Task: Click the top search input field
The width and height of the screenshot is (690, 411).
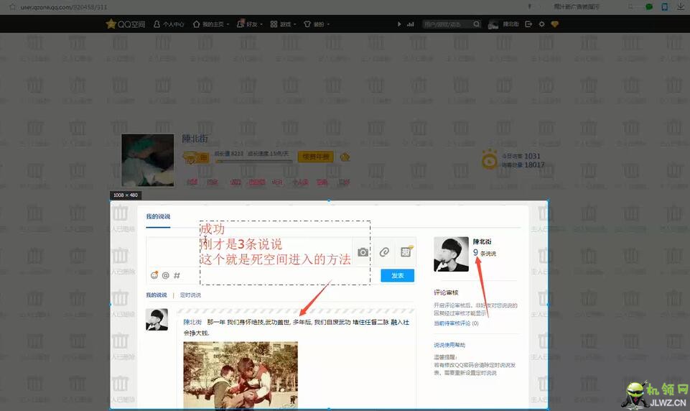Action: (447, 24)
